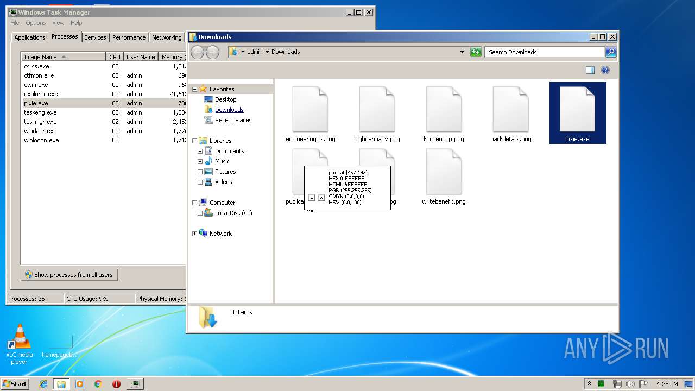
Task: Expand the Local Disk (C:) node
Action: pyautogui.click(x=200, y=213)
